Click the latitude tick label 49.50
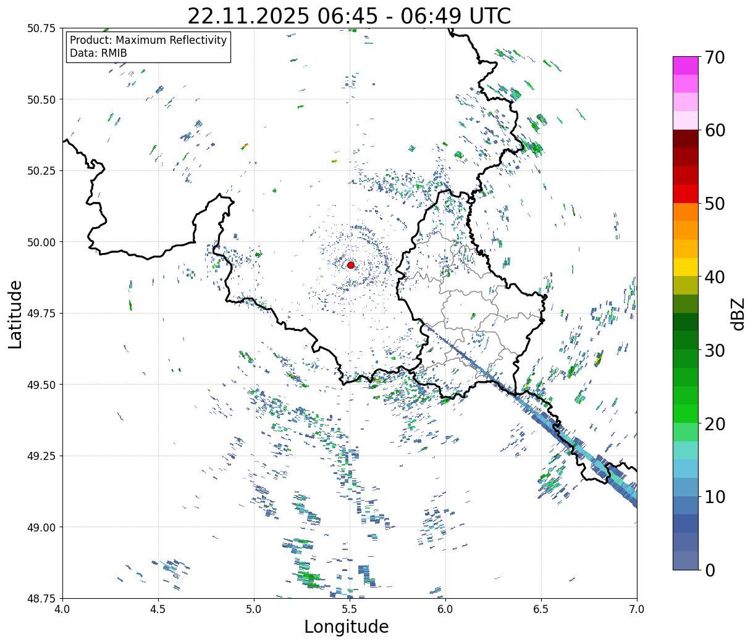Image resolution: width=753 pixels, height=642 pixels. [41, 385]
